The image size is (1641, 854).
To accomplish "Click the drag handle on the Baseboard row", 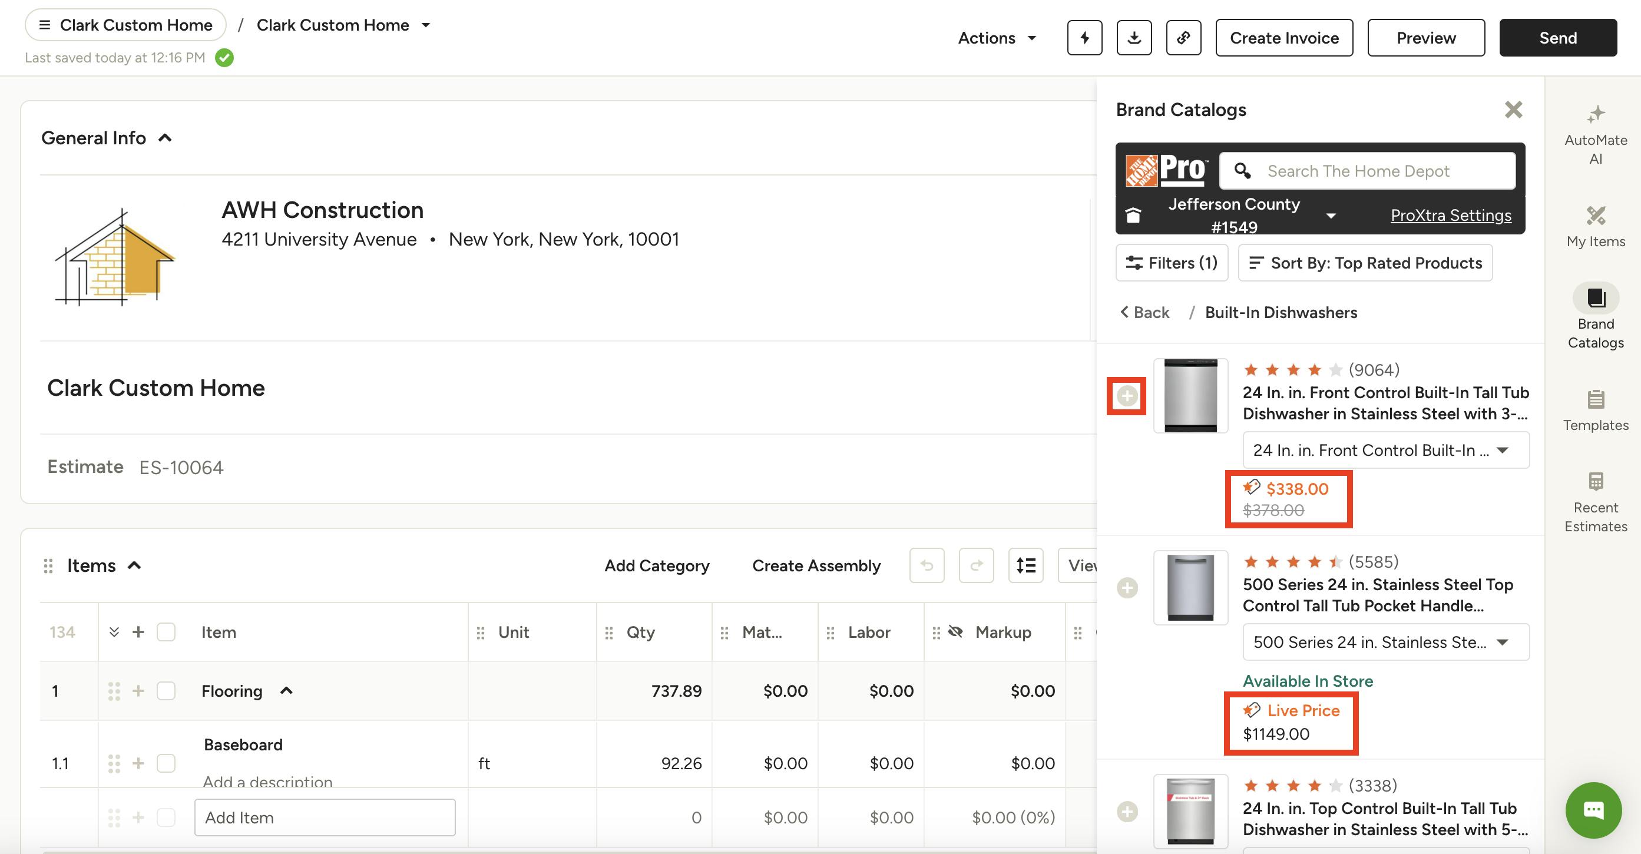I will coord(114,763).
